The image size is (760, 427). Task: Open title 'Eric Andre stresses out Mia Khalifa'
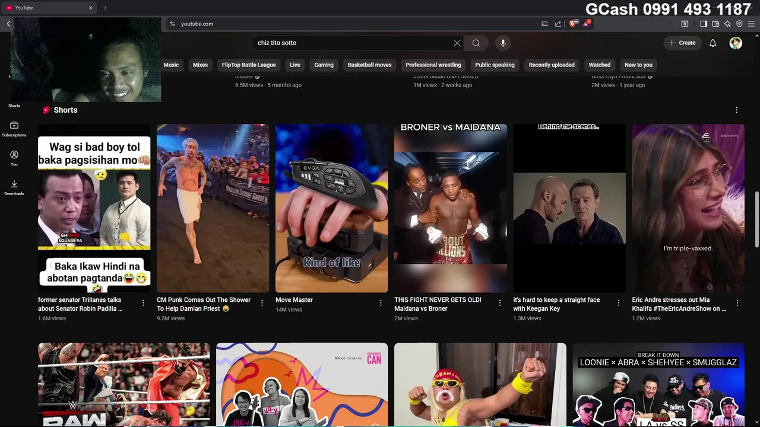pos(679,304)
